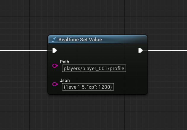187x130 pixels.
Task: Click the Path text field with players/player_001/profile
Action: (x=94, y=68)
